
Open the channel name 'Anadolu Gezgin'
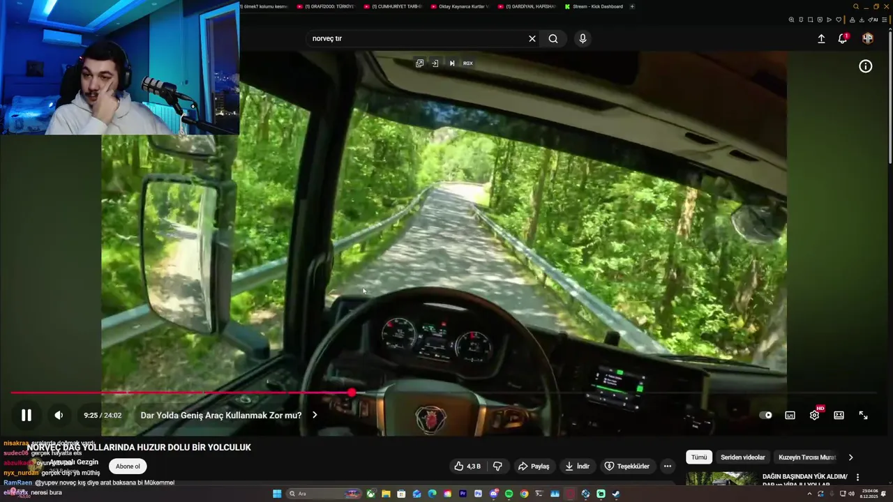coord(73,462)
